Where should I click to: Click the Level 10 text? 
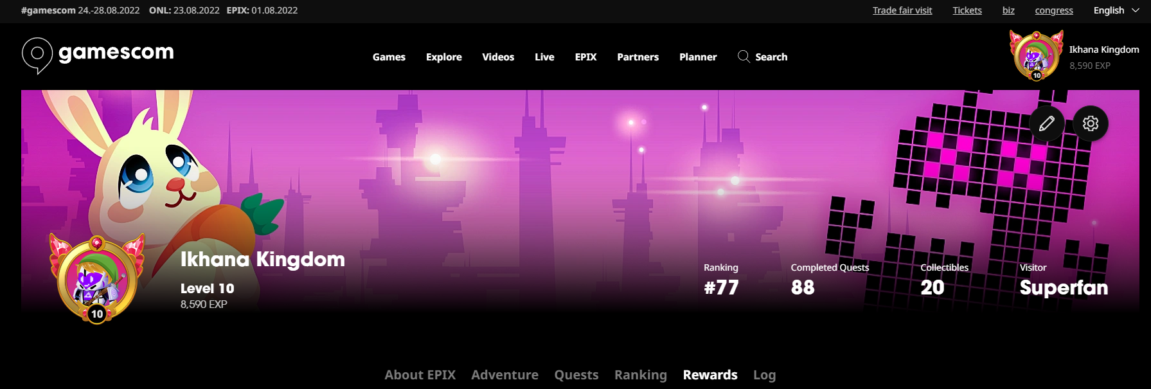pos(207,289)
